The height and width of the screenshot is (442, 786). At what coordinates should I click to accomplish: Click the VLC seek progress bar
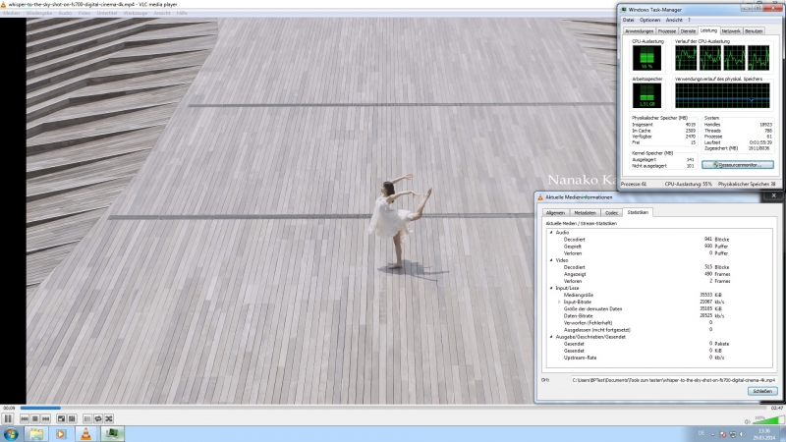[393, 408]
